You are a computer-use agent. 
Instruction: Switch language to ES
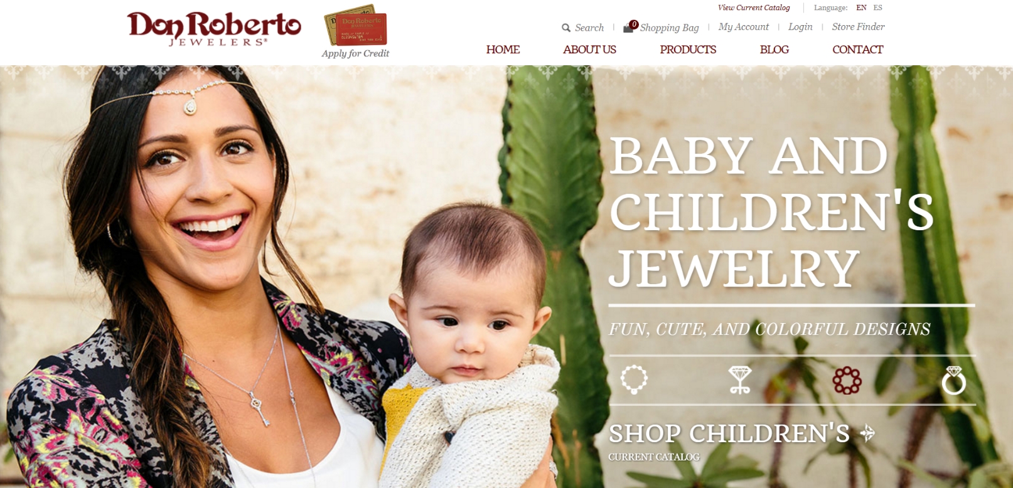pos(877,8)
